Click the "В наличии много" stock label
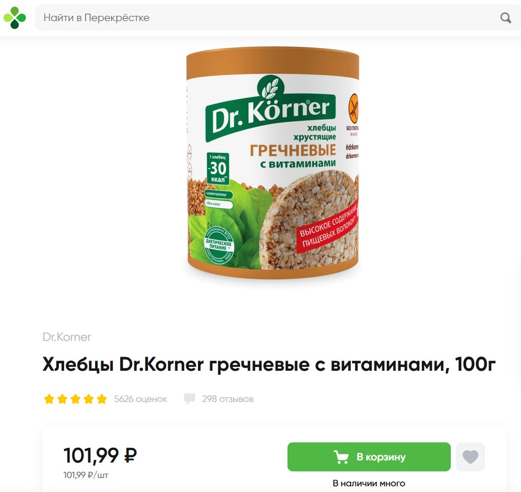This screenshot has width=521, height=492. (369, 483)
